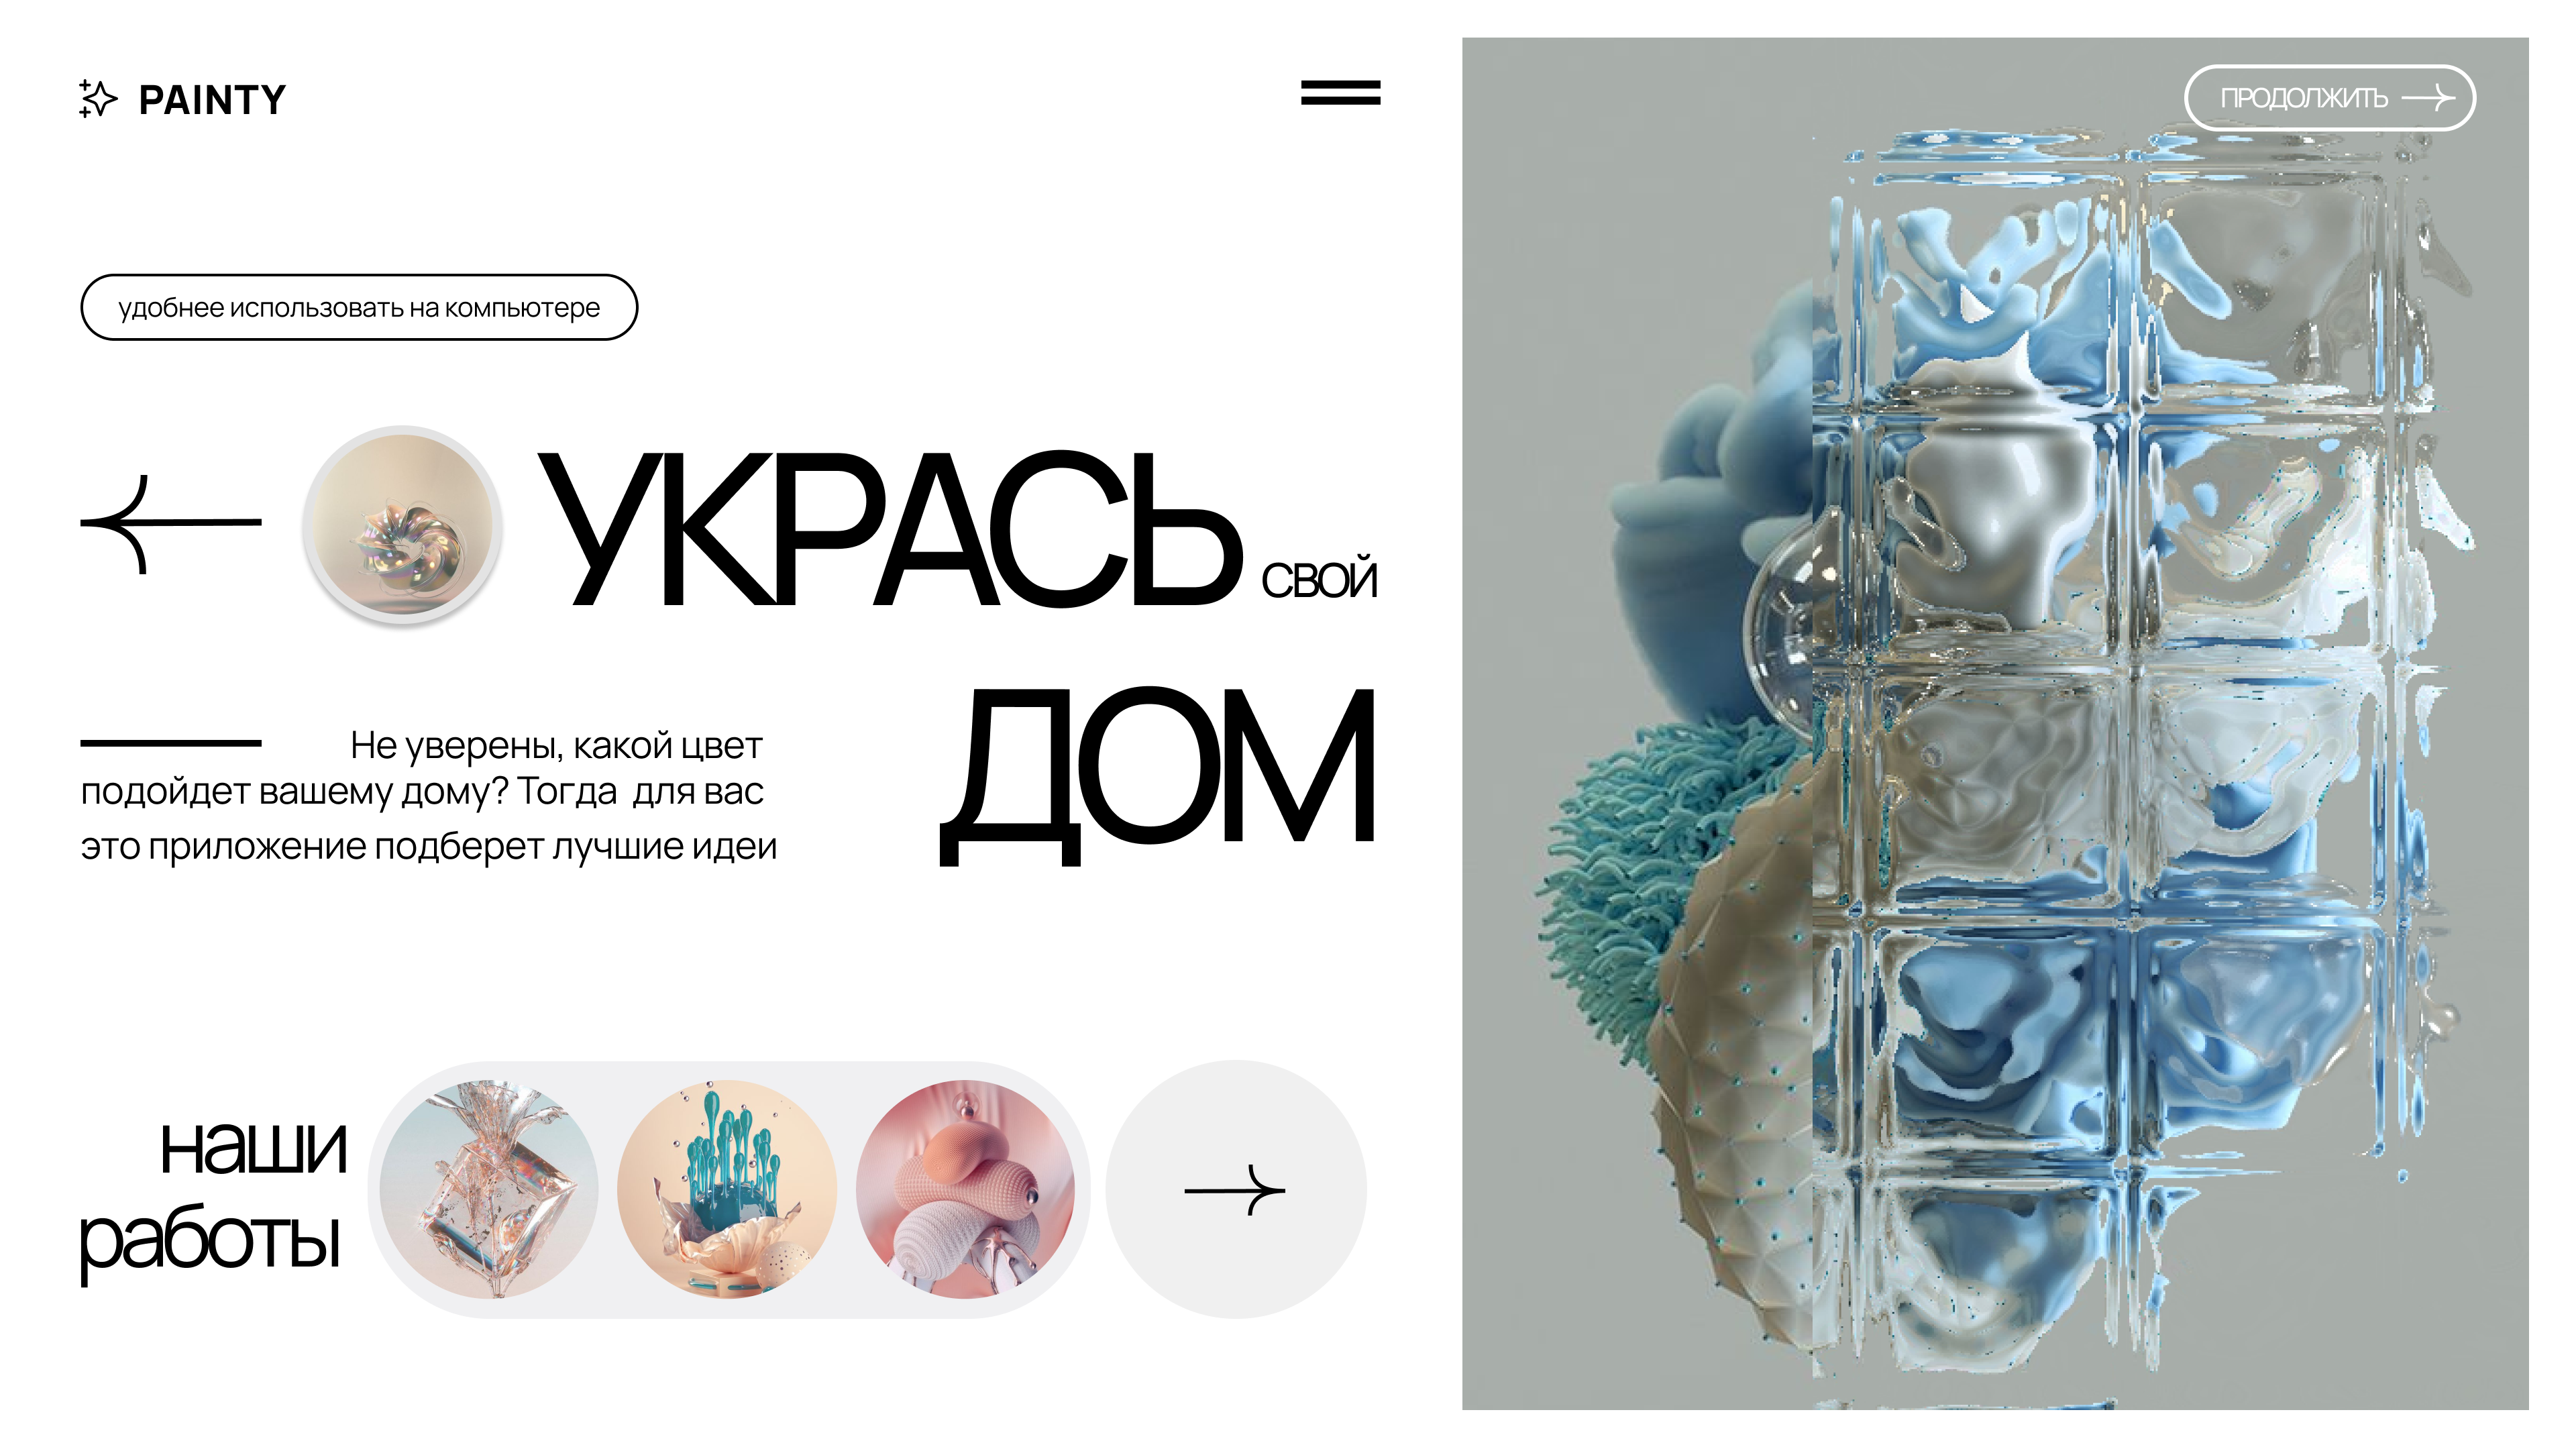
Task: Click the PAINTY brand name
Action: click(212, 99)
